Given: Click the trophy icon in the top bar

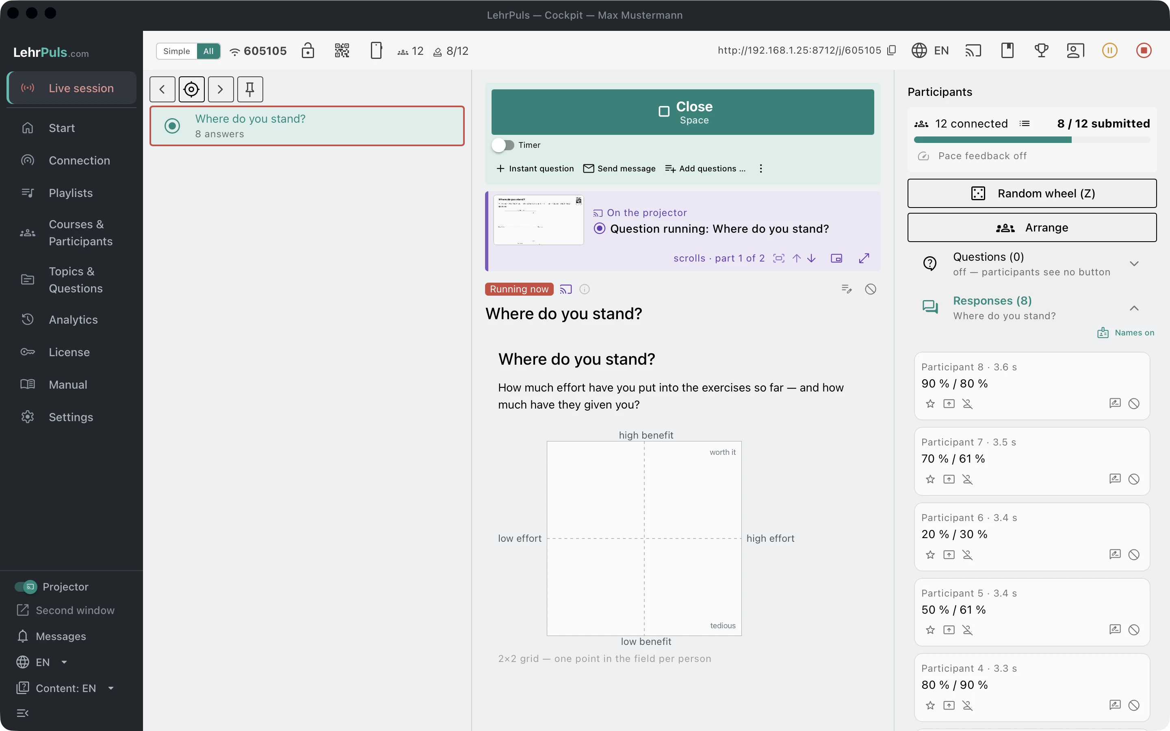Looking at the screenshot, I should pos(1041,50).
